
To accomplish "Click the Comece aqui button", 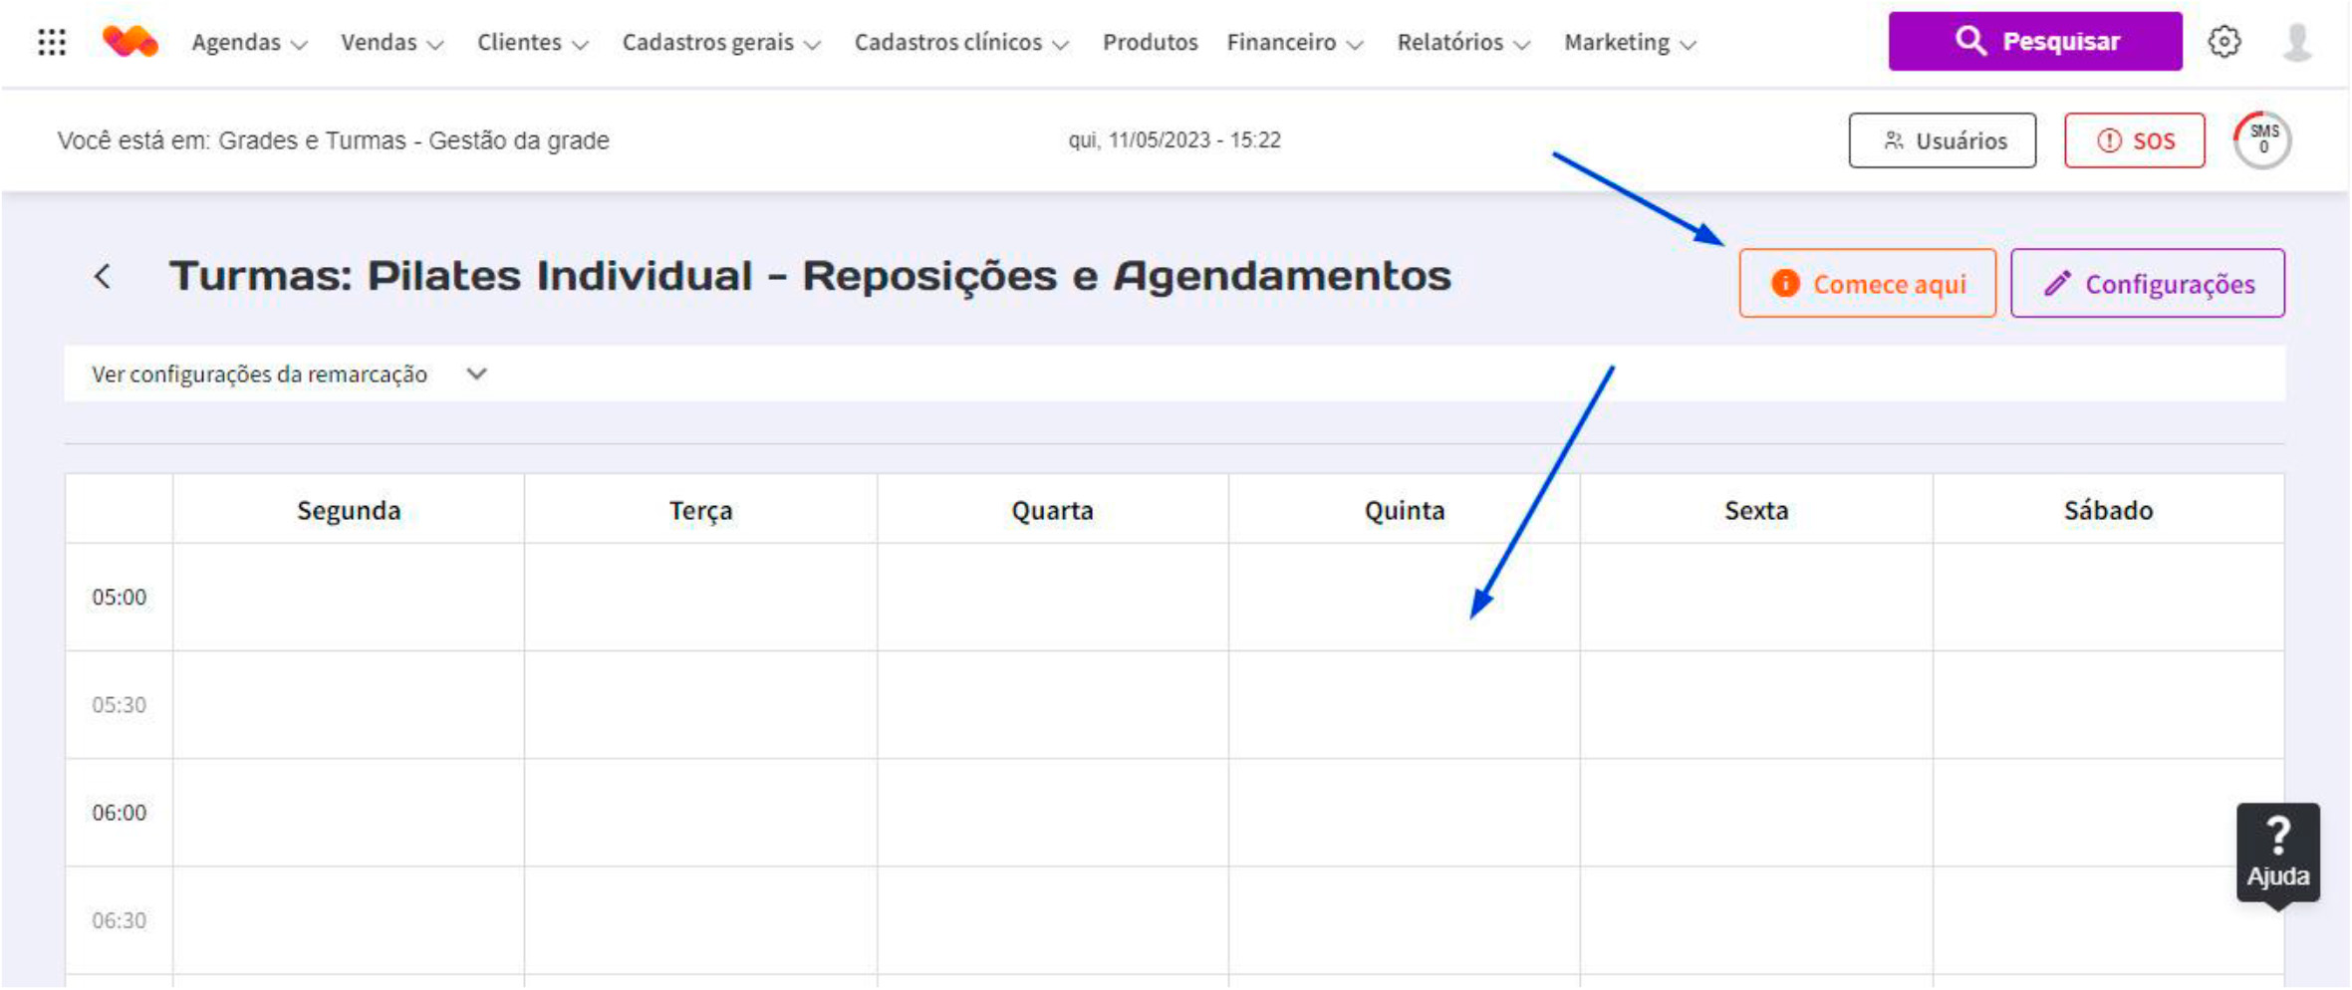I will tap(1868, 284).
